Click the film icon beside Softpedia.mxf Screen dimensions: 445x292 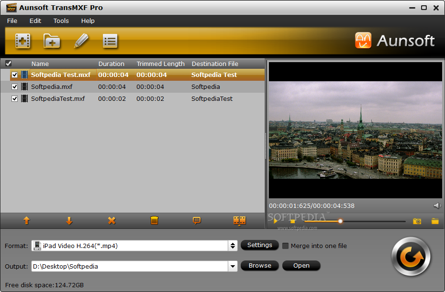(x=24, y=87)
